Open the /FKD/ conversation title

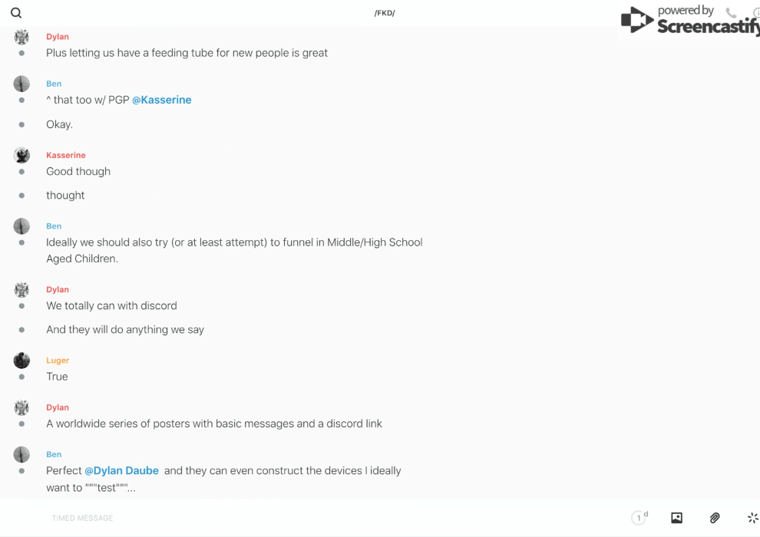tap(384, 13)
